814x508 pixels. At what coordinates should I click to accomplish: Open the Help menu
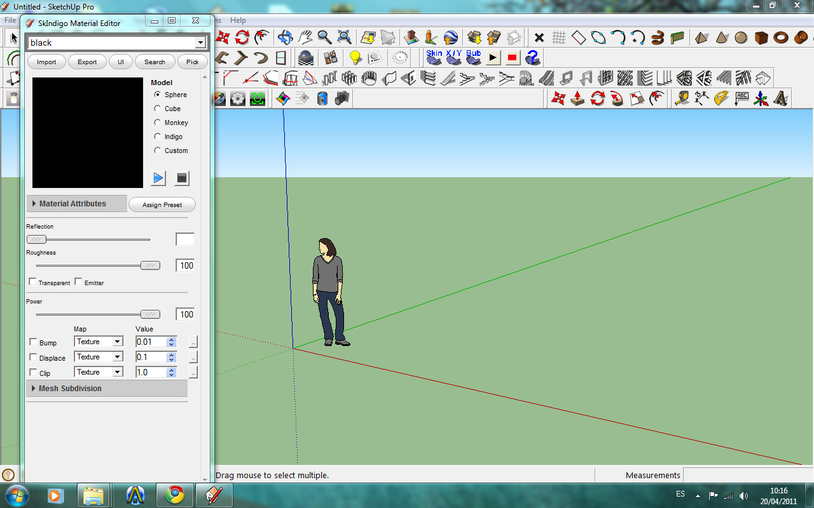[x=238, y=20]
